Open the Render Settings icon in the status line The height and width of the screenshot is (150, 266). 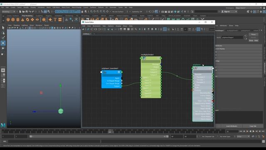[x=172, y=12]
